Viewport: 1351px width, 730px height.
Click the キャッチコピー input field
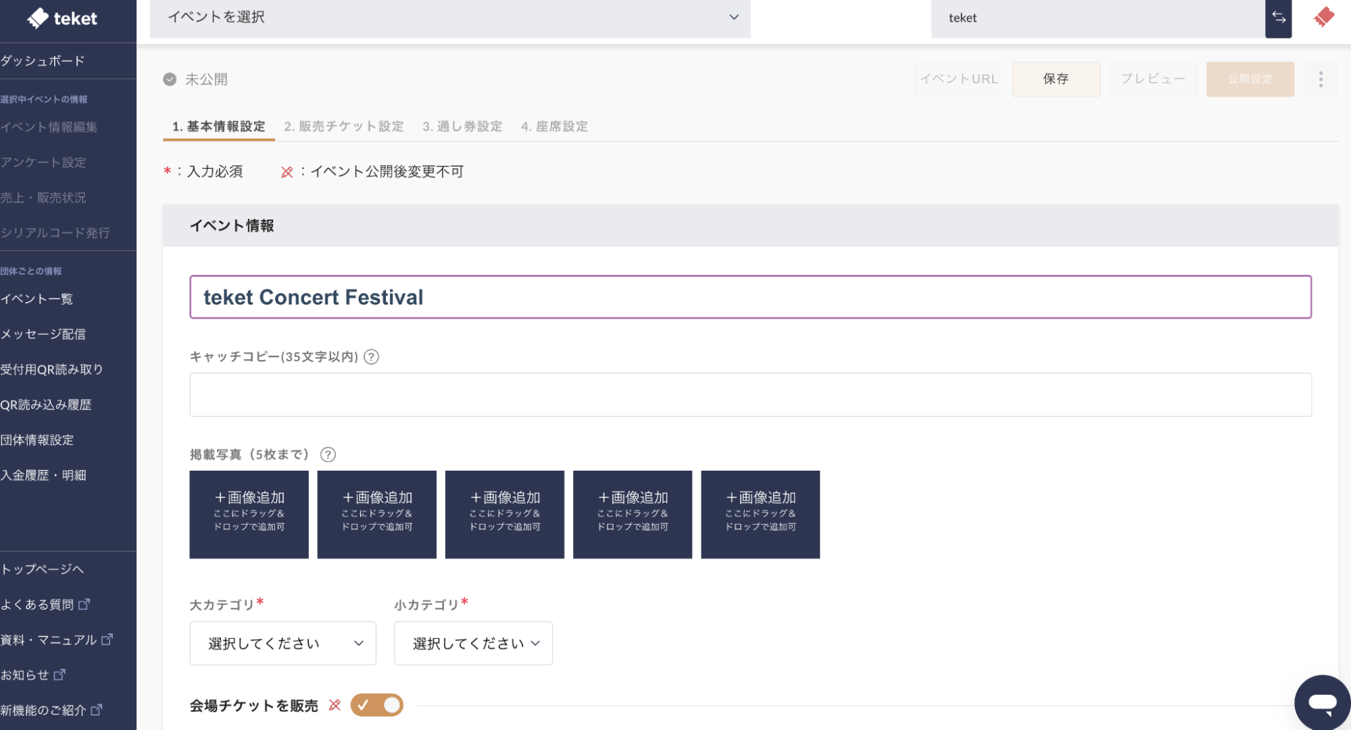[750, 394]
